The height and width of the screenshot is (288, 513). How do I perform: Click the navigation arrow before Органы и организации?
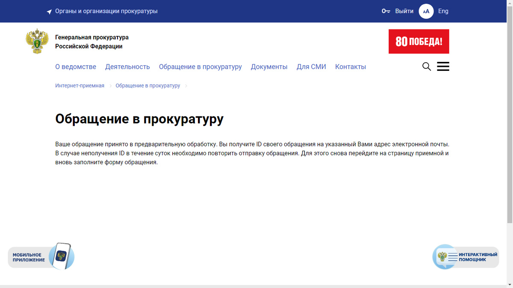(x=49, y=11)
